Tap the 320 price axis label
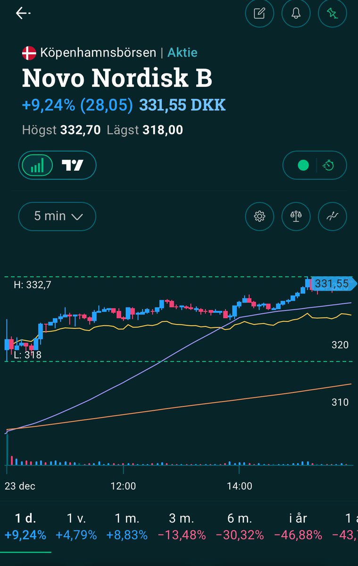Screen dimensions: 358x566 point(340,345)
